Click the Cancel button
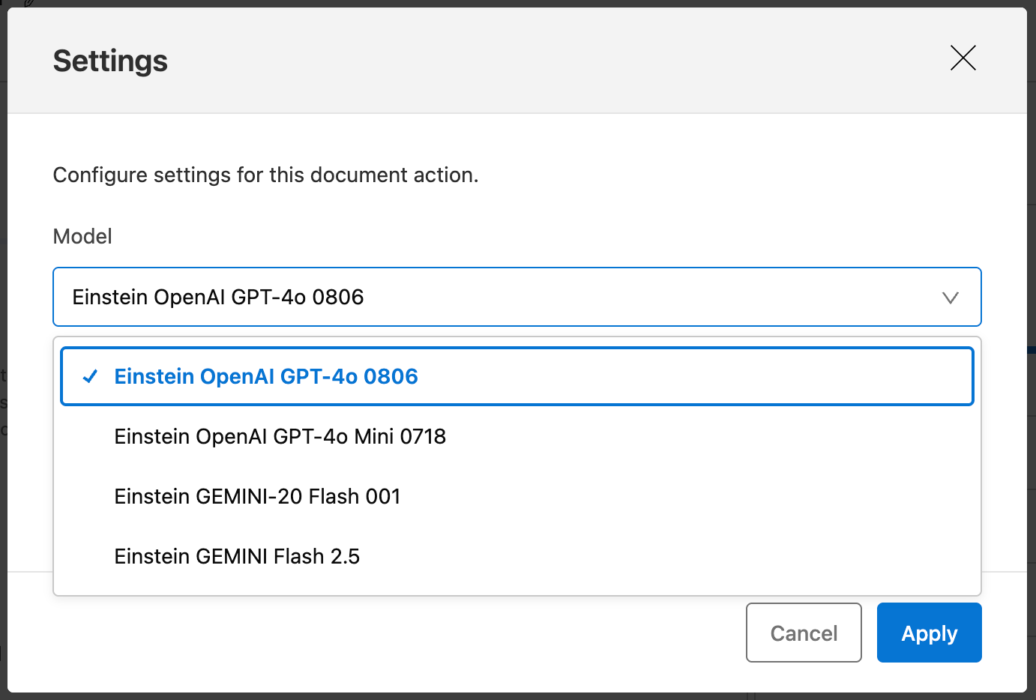The height and width of the screenshot is (700, 1036). tap(804, 633)
